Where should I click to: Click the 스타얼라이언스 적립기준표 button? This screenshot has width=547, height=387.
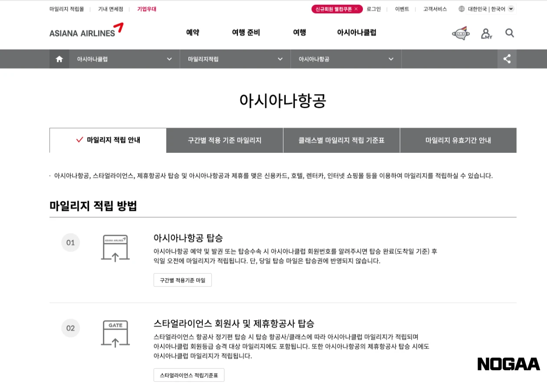click(x=189, y=375)
